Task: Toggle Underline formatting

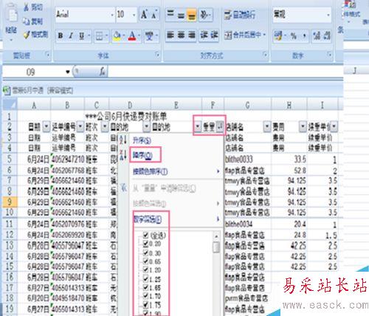Action: pos(81,36)
